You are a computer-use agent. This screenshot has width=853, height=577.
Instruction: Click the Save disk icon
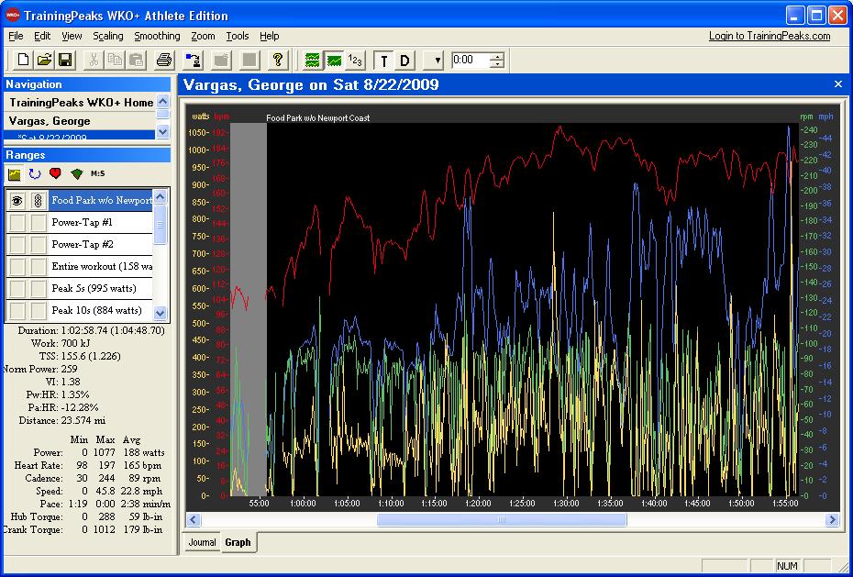(65, 61)
